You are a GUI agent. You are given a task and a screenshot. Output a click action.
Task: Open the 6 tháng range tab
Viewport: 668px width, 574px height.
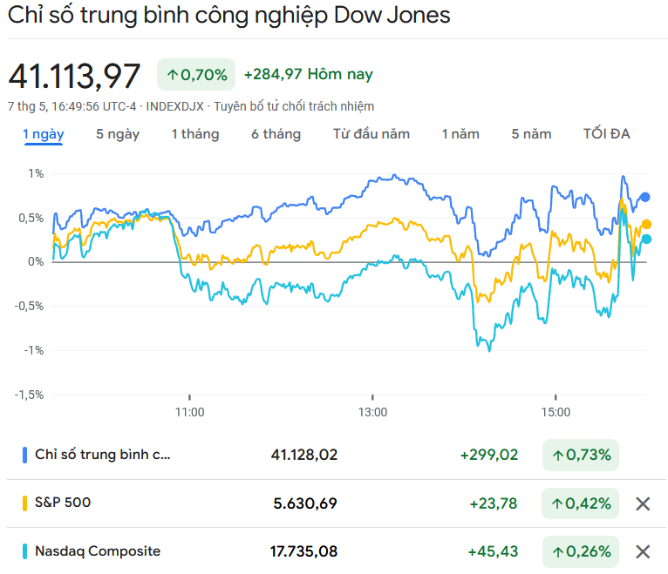(276, 134)
